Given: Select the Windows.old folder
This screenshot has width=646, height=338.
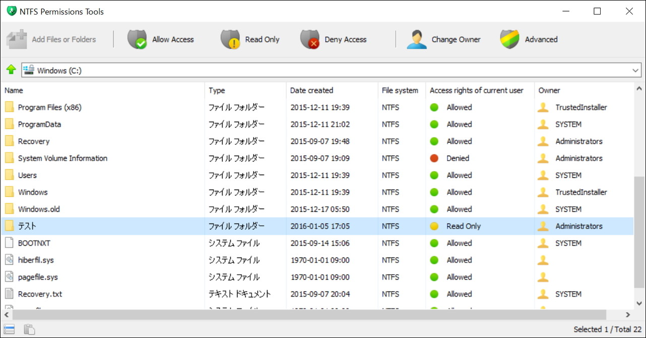Looking at the screenshot, I should pos(39,209).
